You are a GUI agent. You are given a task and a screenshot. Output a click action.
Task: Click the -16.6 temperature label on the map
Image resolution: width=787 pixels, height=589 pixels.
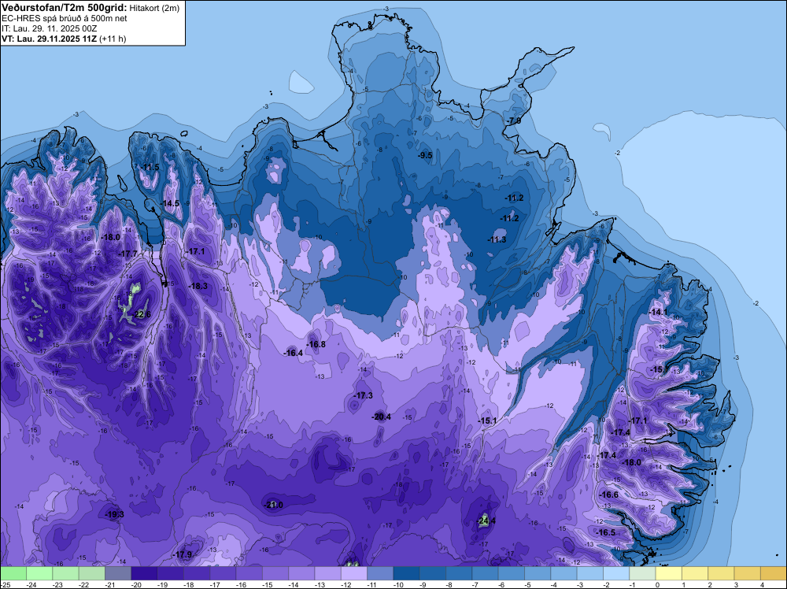click(x=609, y=495)
